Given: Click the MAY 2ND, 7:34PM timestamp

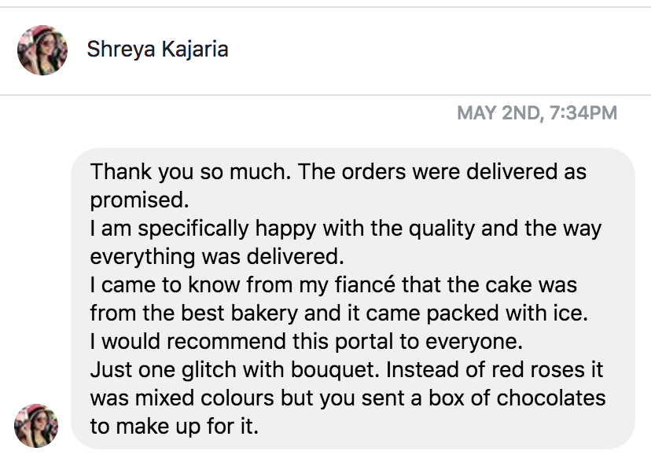Looking at the screenshot, I should click(537, 114).
